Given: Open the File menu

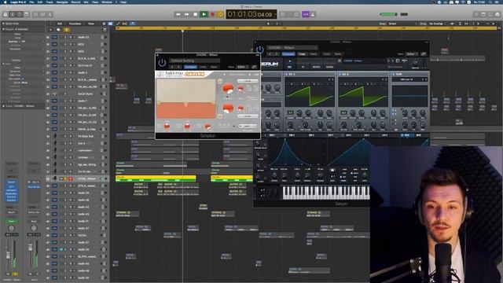Looking at the screenshot, I should pyautogui.click(x=31, y=2).
